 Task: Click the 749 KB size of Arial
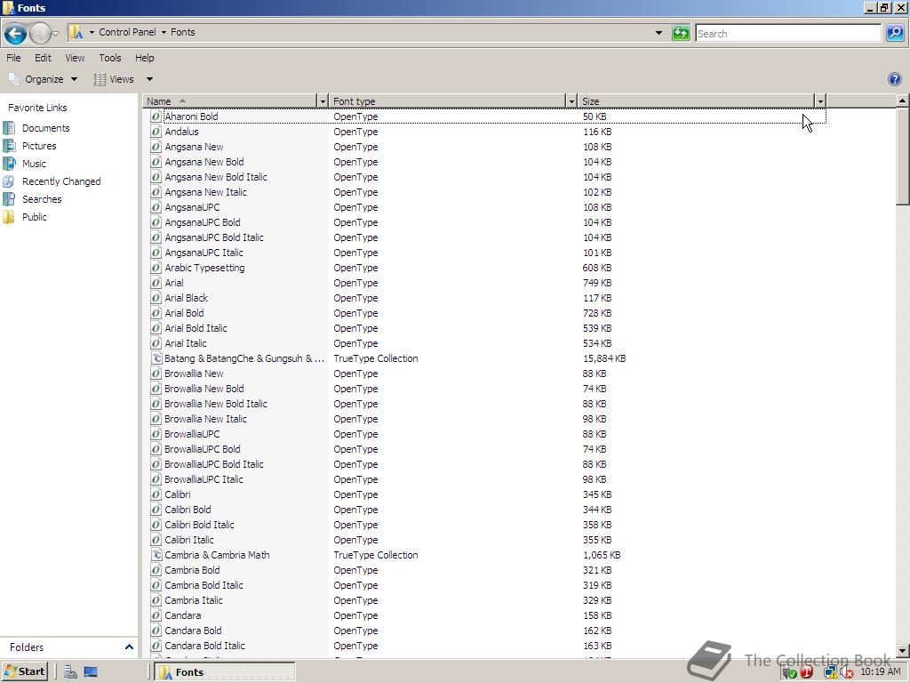click(597, 283)
